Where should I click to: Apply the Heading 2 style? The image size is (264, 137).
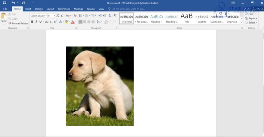coord(172,18)
